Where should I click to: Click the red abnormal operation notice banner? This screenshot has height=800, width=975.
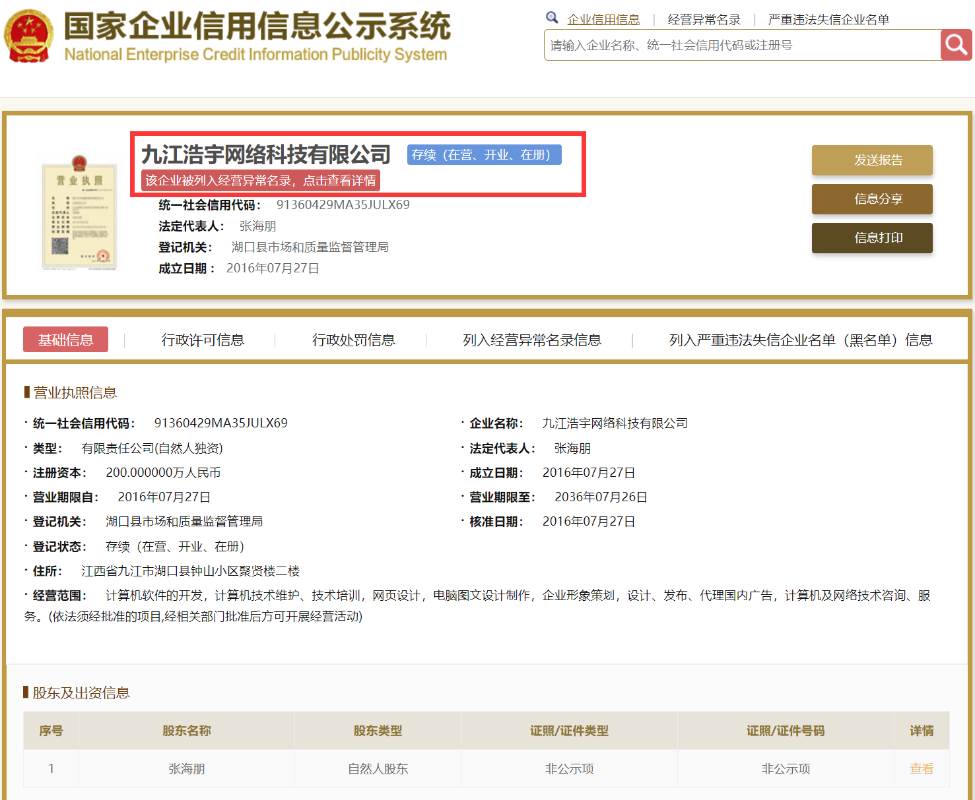click(261, 181)
